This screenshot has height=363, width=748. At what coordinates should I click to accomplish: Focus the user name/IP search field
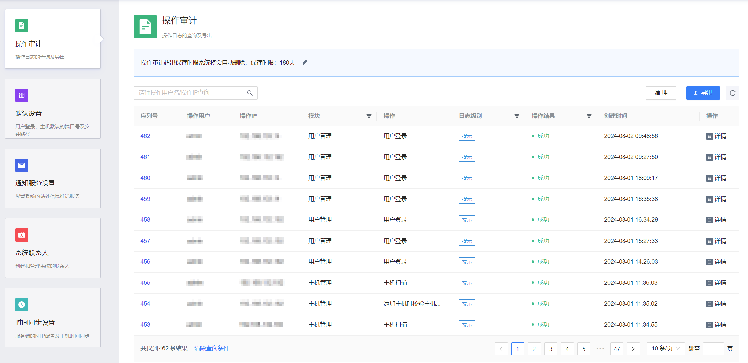pos(190,93)
